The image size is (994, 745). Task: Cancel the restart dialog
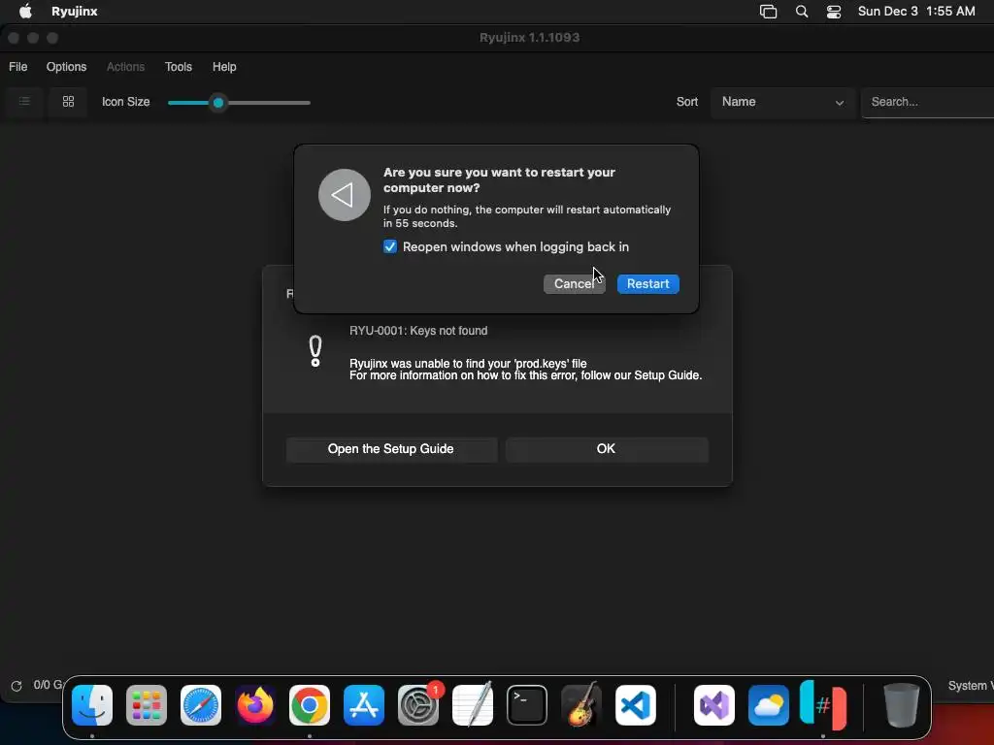(575, 284)
